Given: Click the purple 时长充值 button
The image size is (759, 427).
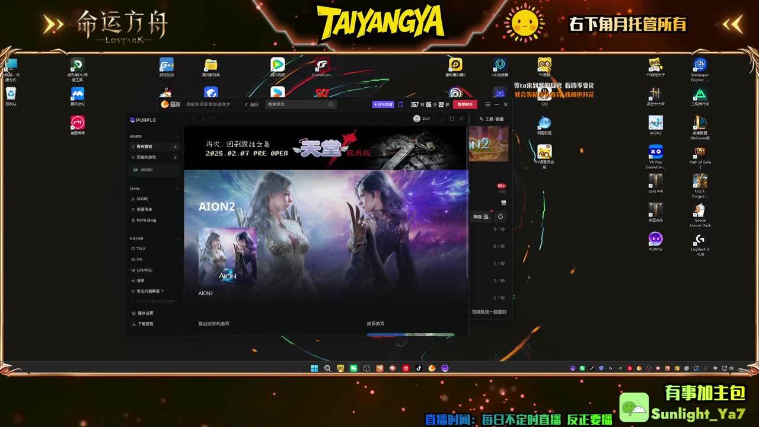Looking at the screenshot, I should pyautogui.click(x=383, y=104).
